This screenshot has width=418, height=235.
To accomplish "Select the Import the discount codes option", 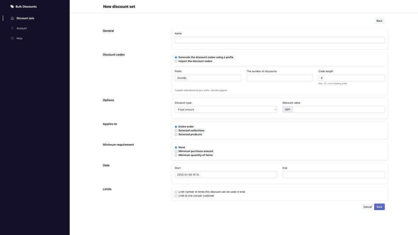I will point(176,61).
